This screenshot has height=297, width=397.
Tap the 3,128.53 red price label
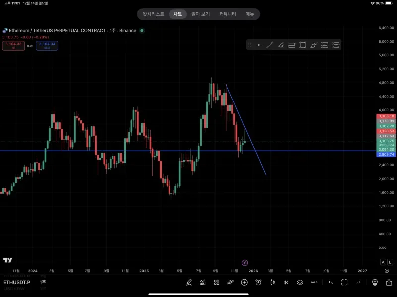pos(386,131)
